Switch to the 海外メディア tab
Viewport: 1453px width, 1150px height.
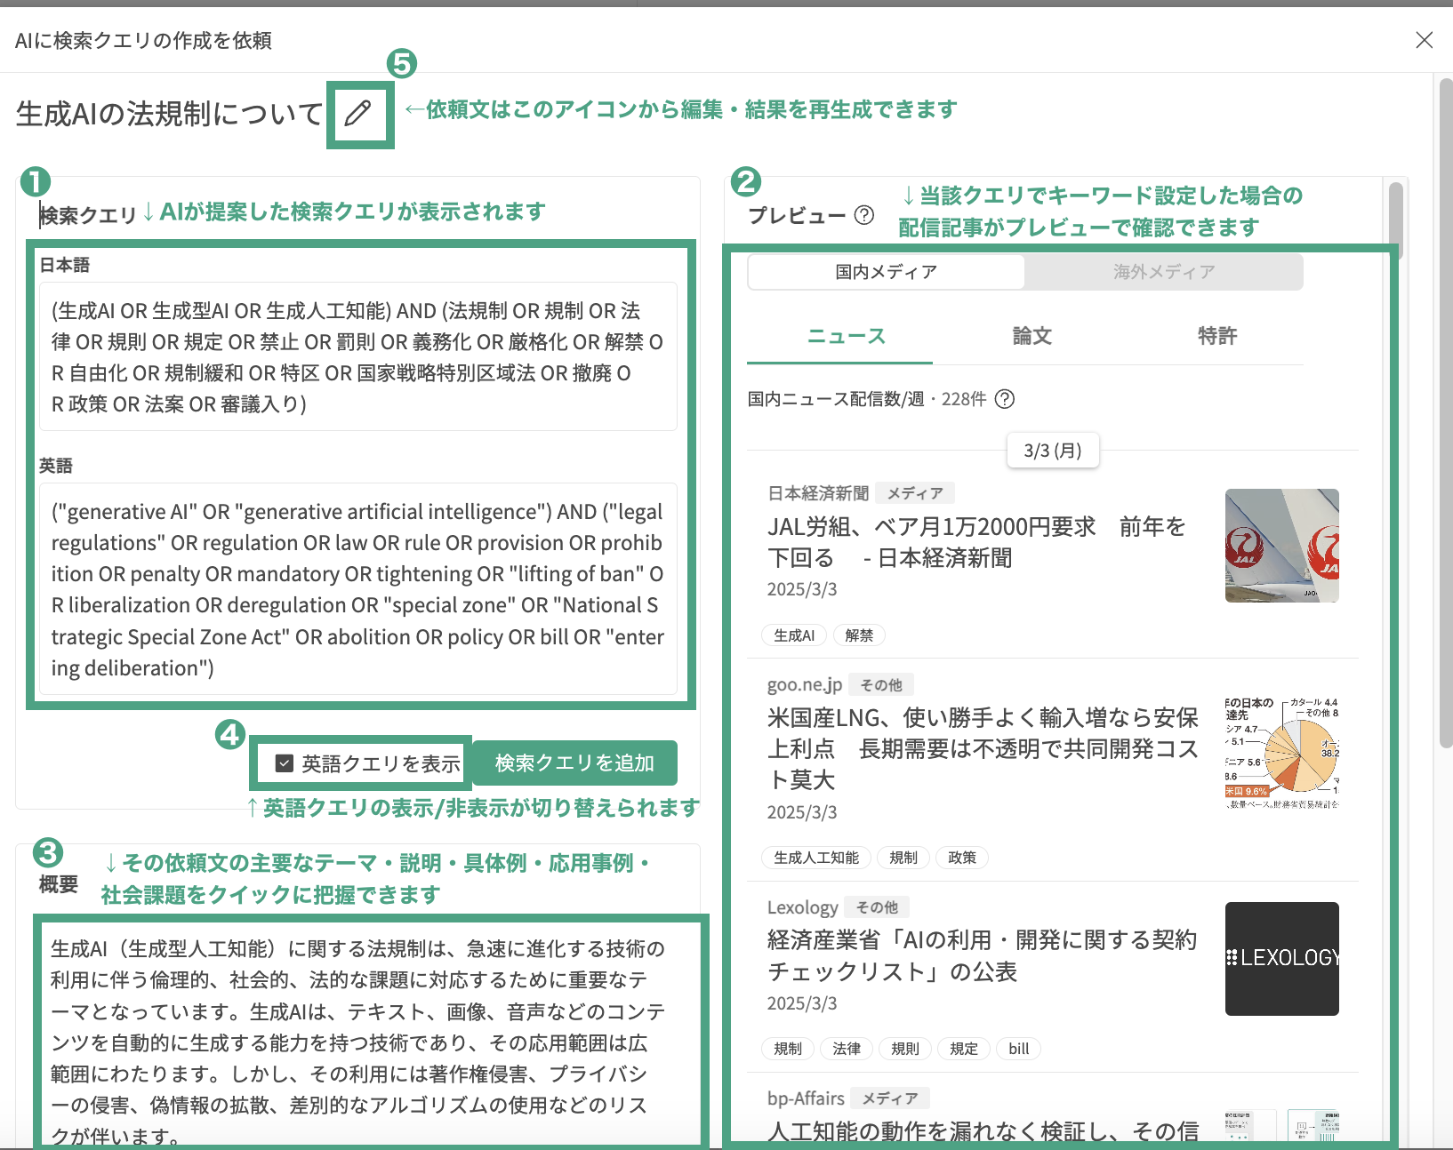1163,272
